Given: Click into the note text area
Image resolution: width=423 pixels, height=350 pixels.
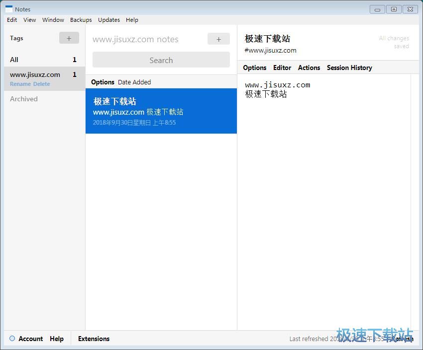Looking at the screenshot, I should tap(324, 202).
